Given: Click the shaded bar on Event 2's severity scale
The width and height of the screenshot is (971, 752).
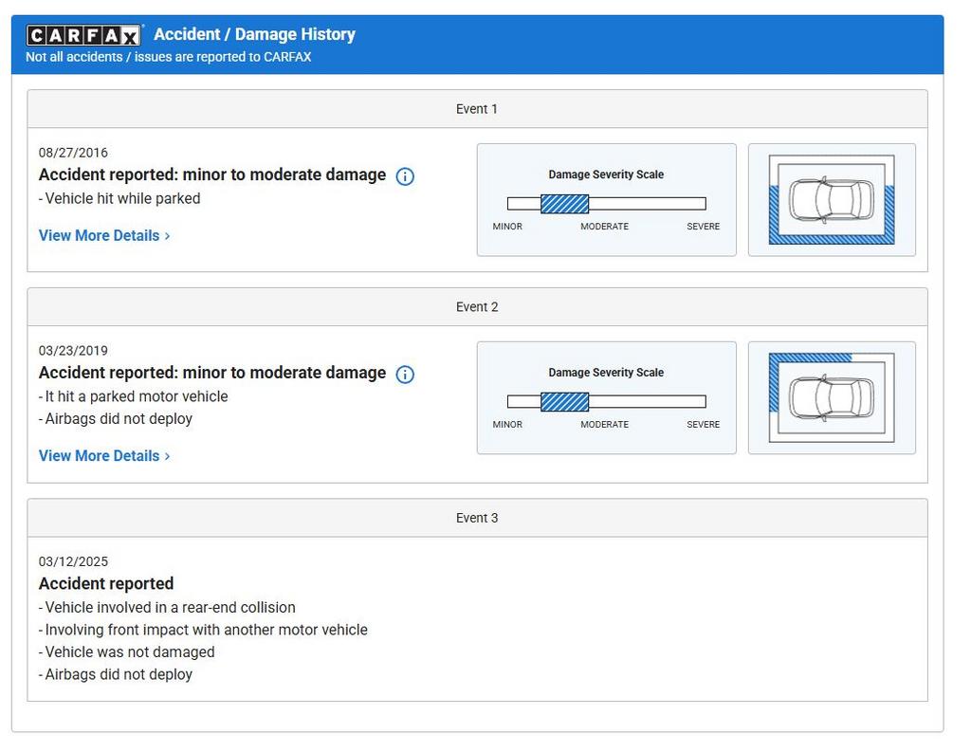Looking at the screenshot, I should pyautogui.click(x=564, y=402).
